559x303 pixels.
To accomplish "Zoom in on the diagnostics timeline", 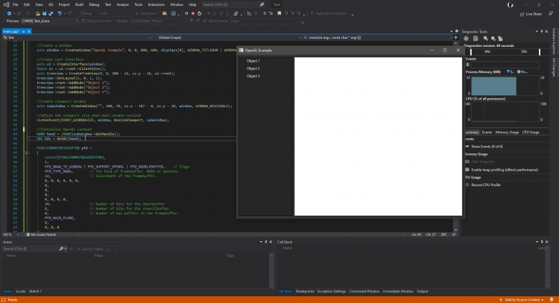I will click(485, 38).
